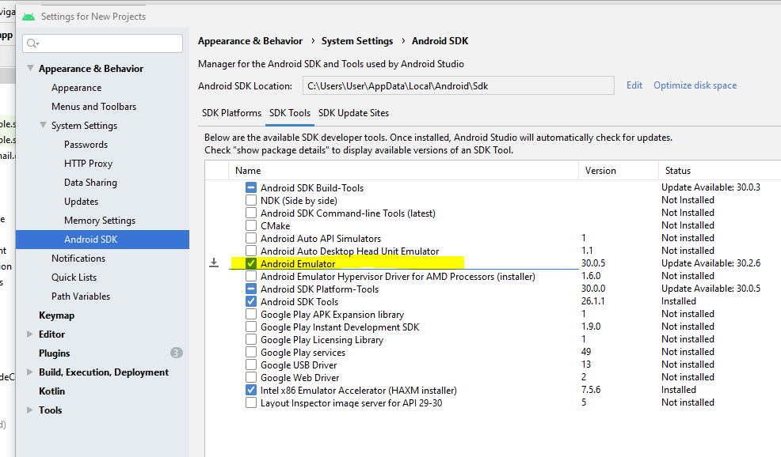Click System Settings in breadcrumb
781x457 pixels.
pos(357,41)
